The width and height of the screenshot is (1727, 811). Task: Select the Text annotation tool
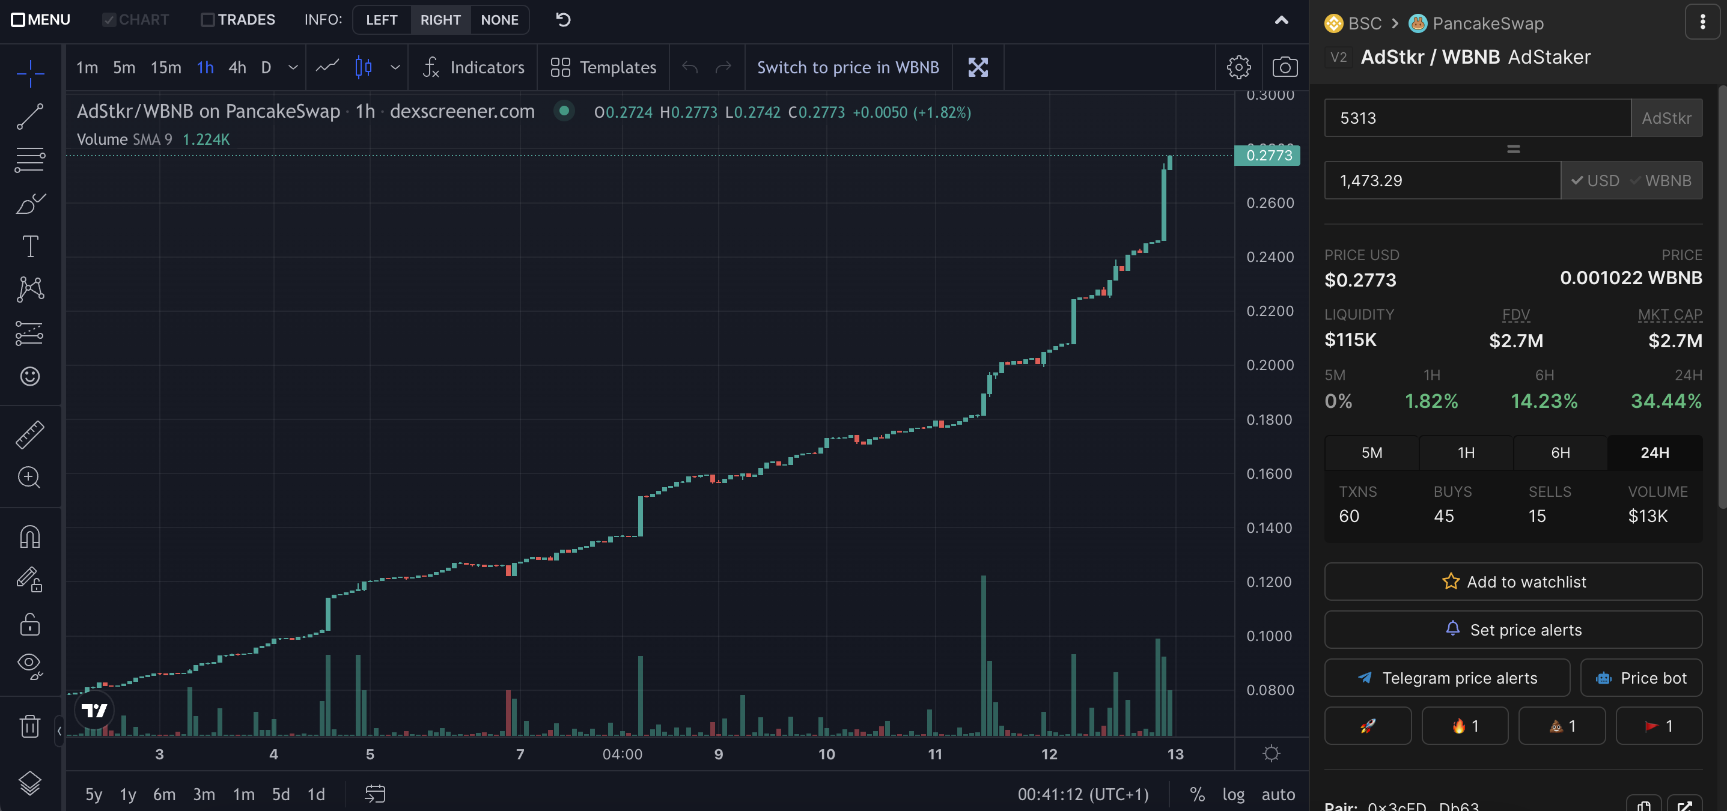point(30,246)
